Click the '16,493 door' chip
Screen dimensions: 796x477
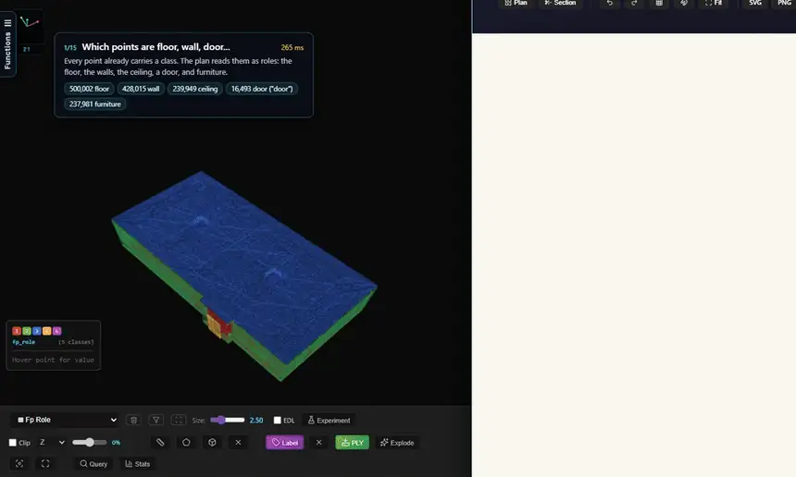coord(262,89)
